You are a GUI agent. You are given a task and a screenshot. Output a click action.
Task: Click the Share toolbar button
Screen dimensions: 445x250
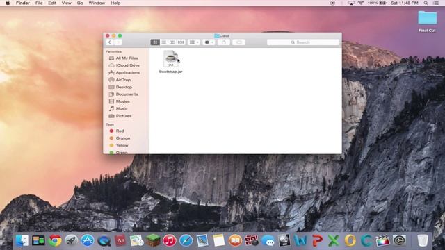(x=224, y=42)
